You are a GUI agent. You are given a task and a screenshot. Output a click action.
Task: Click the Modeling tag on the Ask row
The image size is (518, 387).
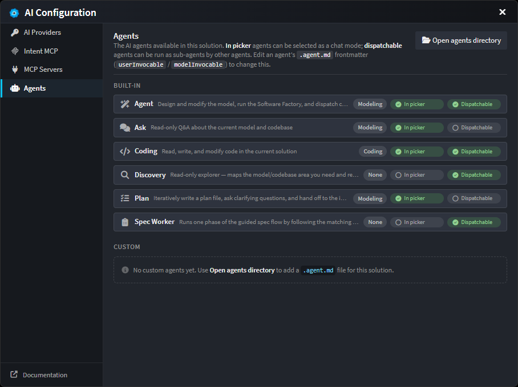tap(370, 128)
